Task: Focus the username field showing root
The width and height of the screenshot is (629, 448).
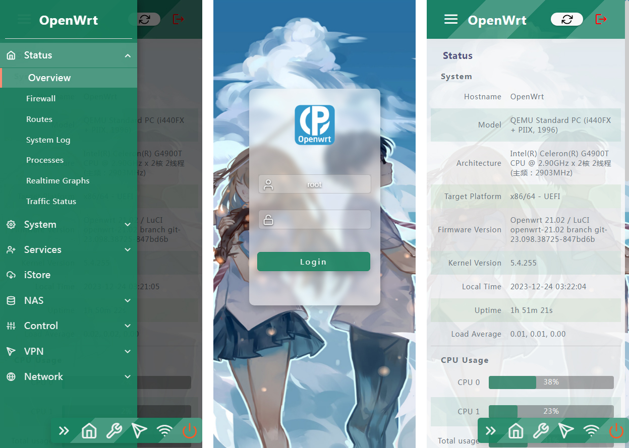Action: [x=315, y=184]
